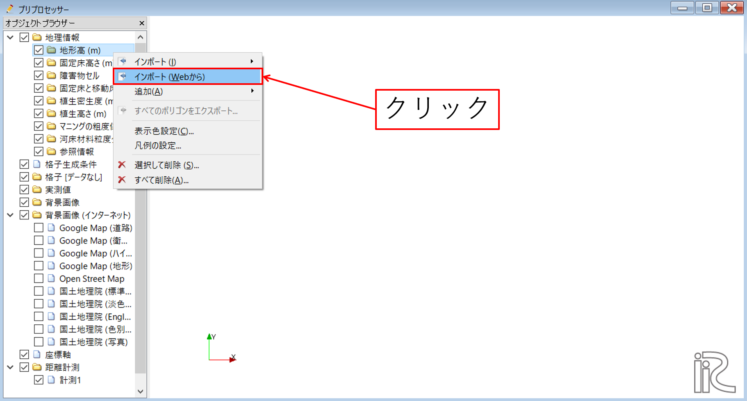Toggle the 障害物セル checkbox
This screenshot has width=747, height=401.
39,75
